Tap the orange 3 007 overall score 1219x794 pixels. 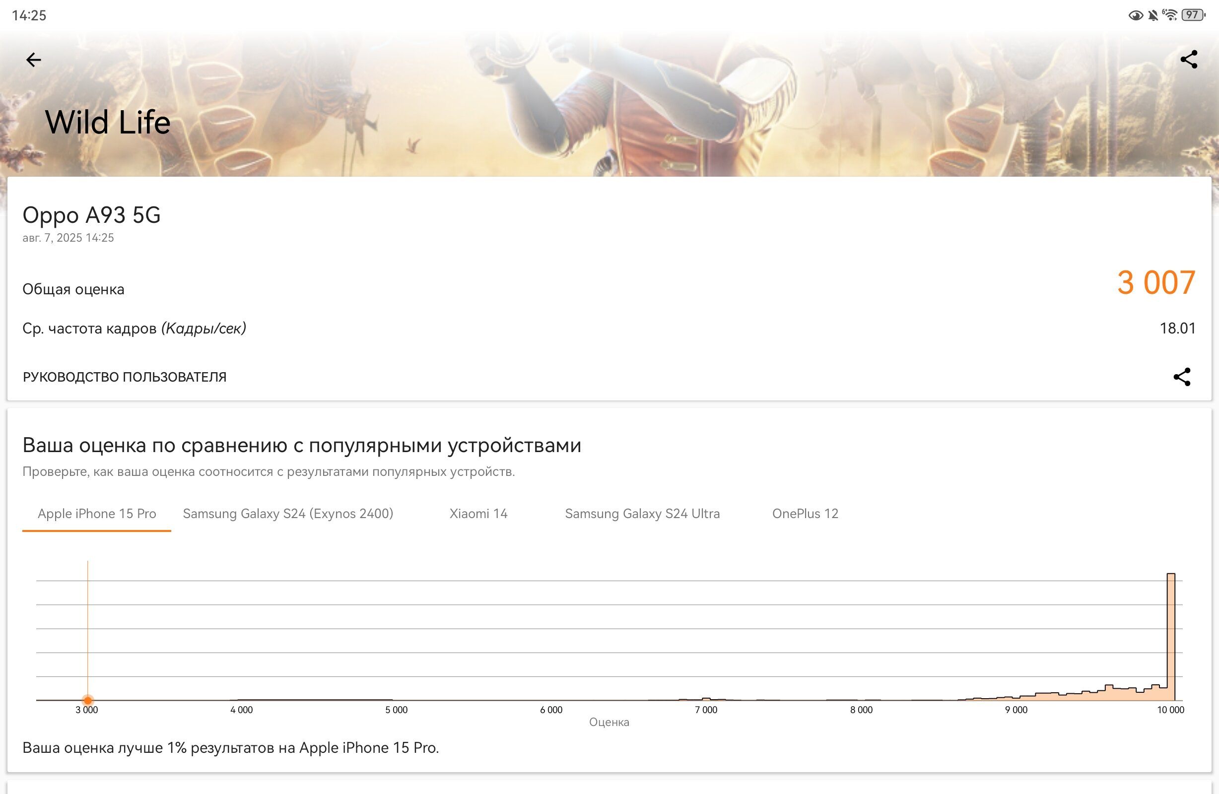[x=1156, y=283]
